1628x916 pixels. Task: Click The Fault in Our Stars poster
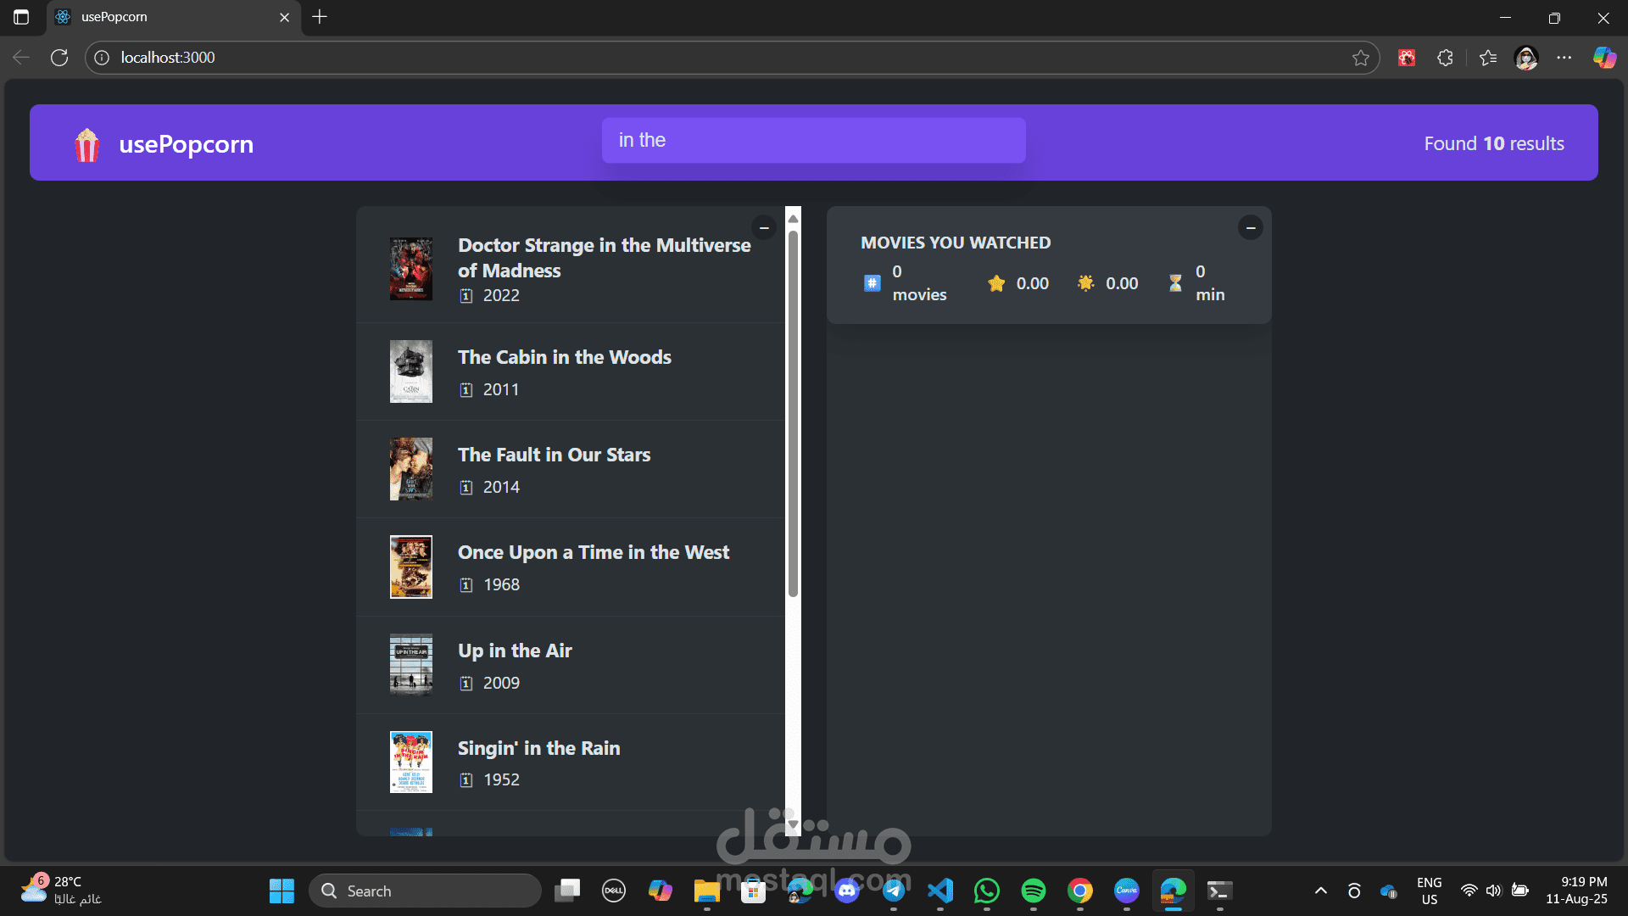point(411,469)
